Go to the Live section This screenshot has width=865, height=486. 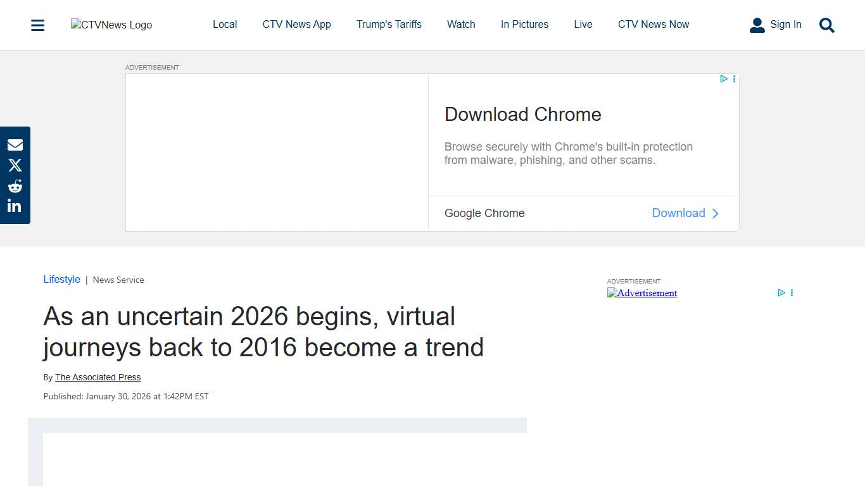coord(583,24)
